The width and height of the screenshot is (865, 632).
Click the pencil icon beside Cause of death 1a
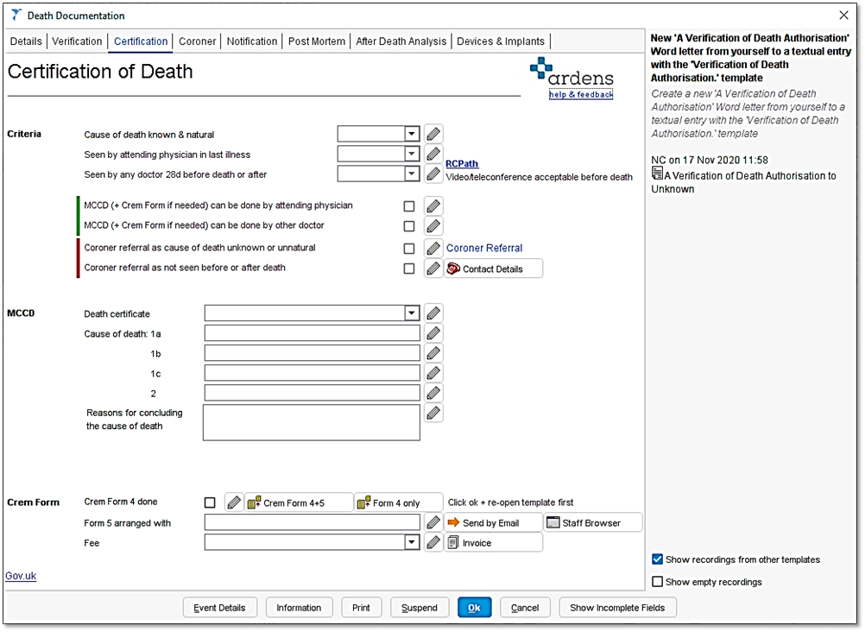click(x=432, y=332)
